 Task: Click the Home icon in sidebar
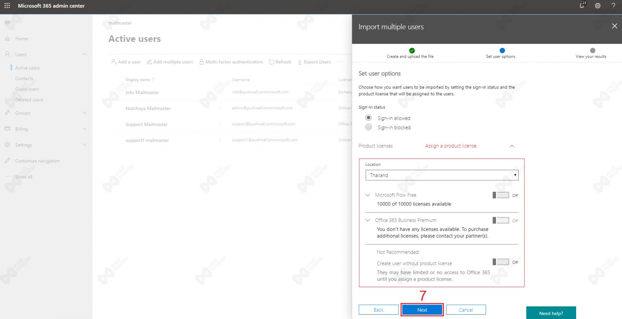point(7,38)
